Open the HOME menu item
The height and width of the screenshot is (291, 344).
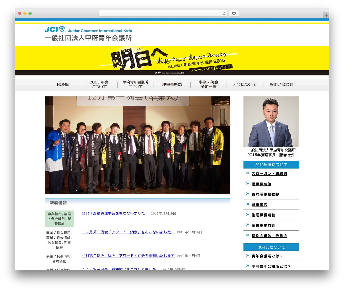click(63, 84)
